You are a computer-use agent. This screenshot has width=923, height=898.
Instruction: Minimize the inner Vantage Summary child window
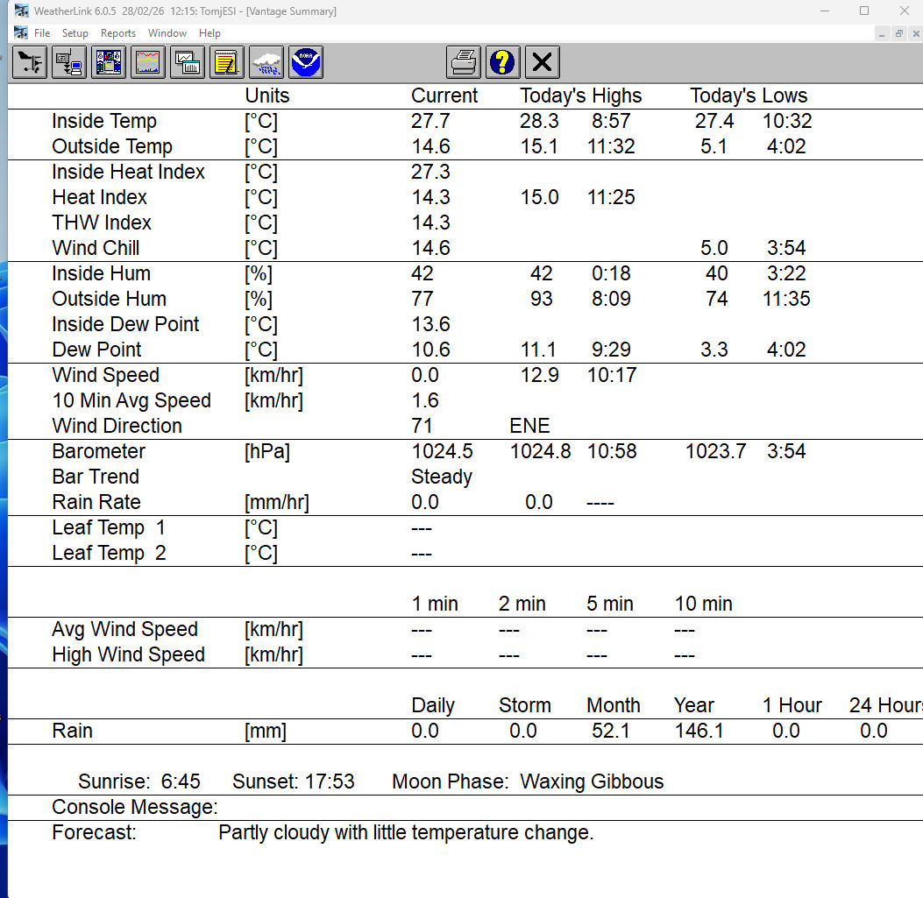882,33
